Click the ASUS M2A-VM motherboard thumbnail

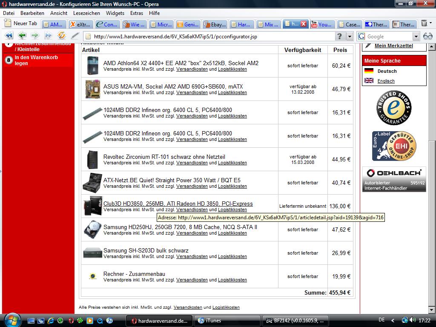click(x=92, y=89)
